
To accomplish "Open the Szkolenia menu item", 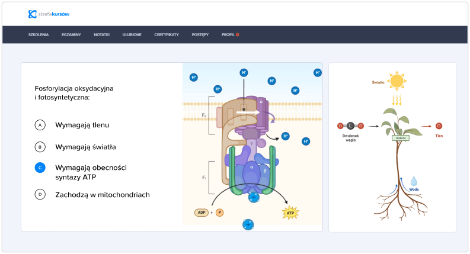I will click(39, 35).
